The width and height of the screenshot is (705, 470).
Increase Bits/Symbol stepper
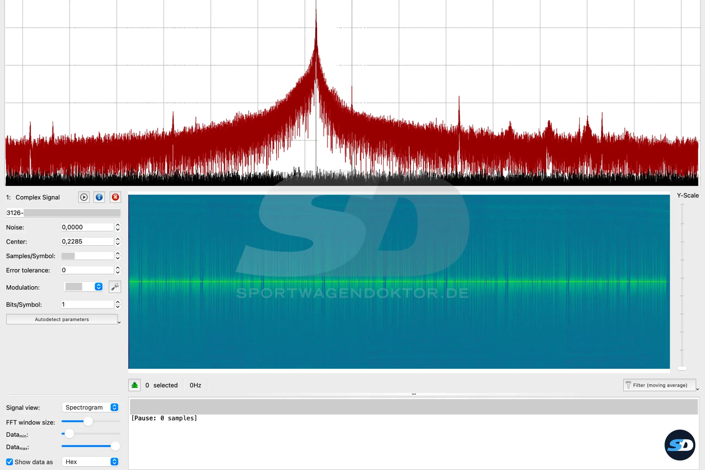coord(118,302)
